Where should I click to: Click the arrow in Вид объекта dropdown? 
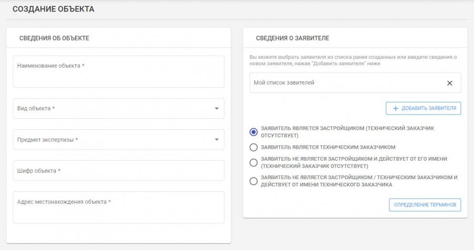coord(216,109)
